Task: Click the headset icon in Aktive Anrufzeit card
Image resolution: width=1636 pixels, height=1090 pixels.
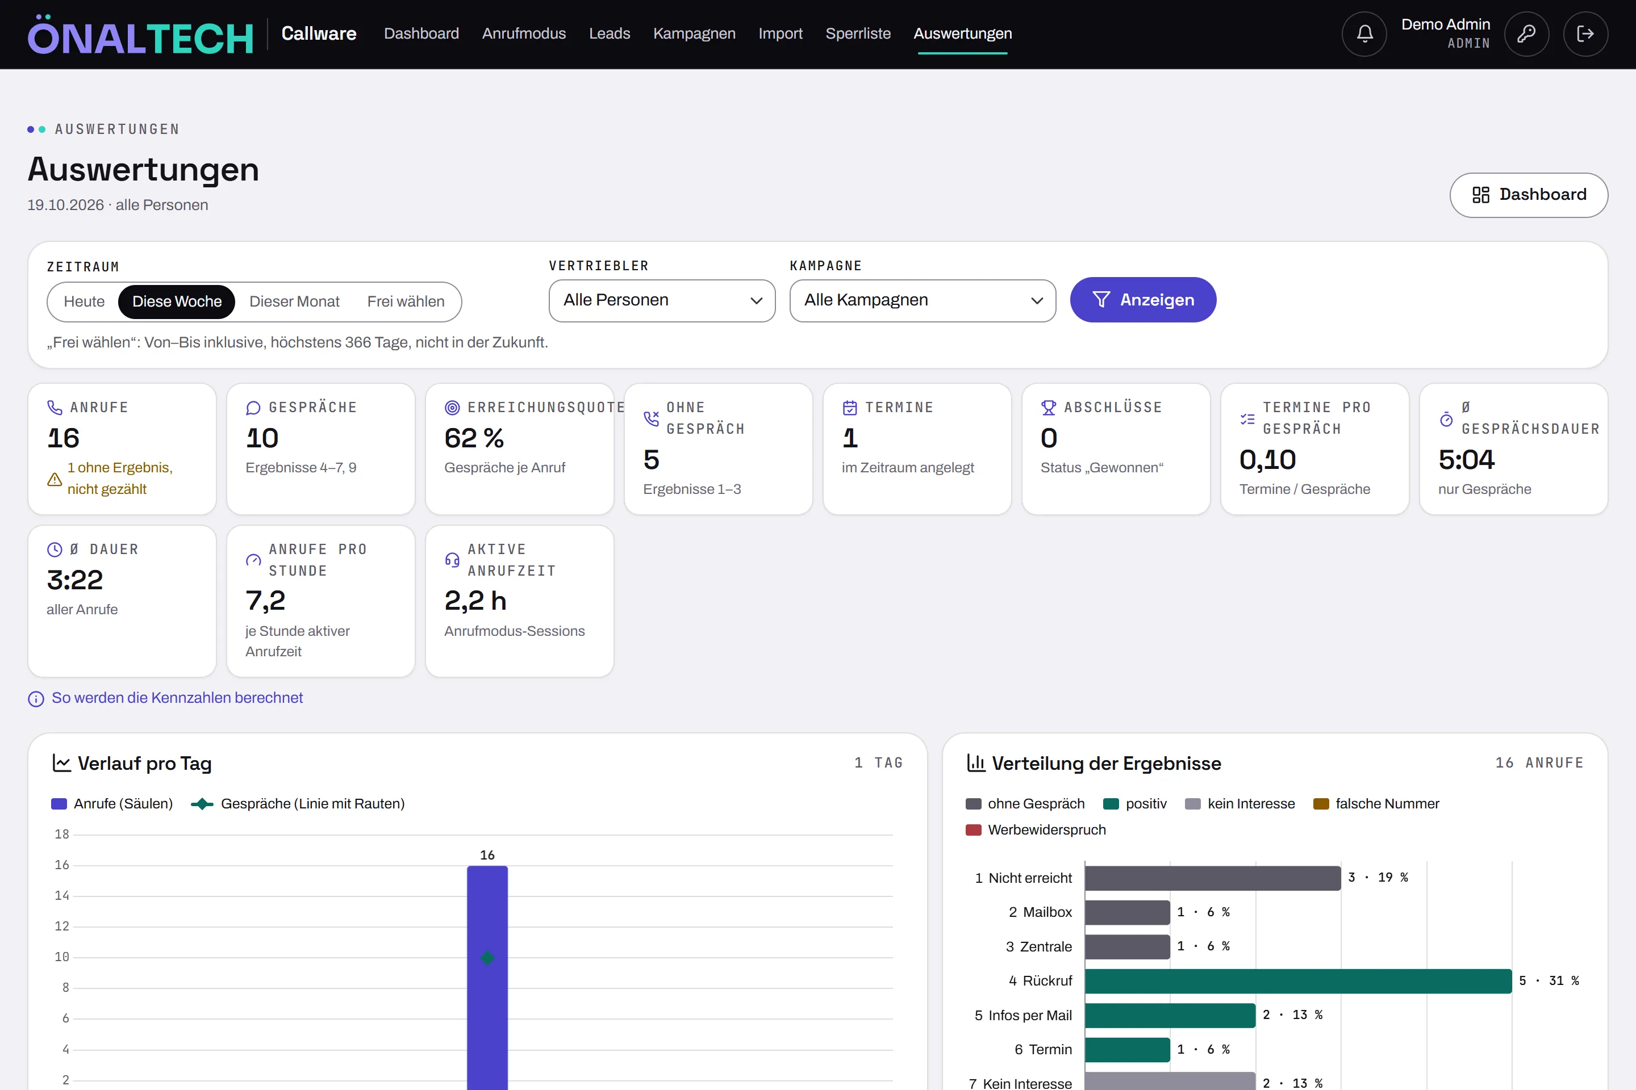Action: tap(452, 560)
